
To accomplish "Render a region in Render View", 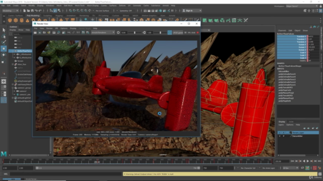I will coord(39,33).
